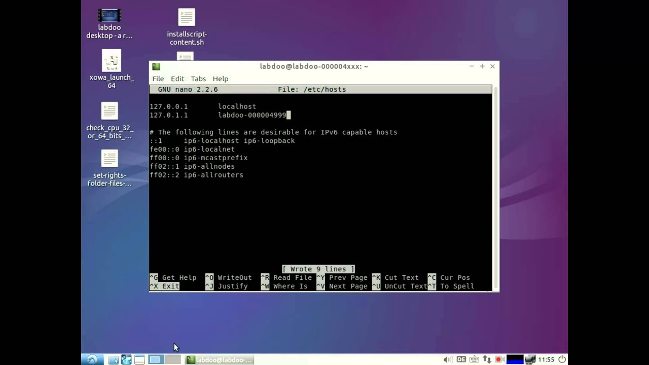Screen dimensions: 649x365
Task: Click the '^Y Prev Page' nano shortcut
Action: (342, 278)
